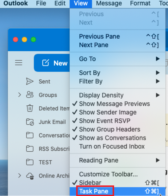
Task: Open the RSS Subscriptions folder
Action: pos(54,149)
